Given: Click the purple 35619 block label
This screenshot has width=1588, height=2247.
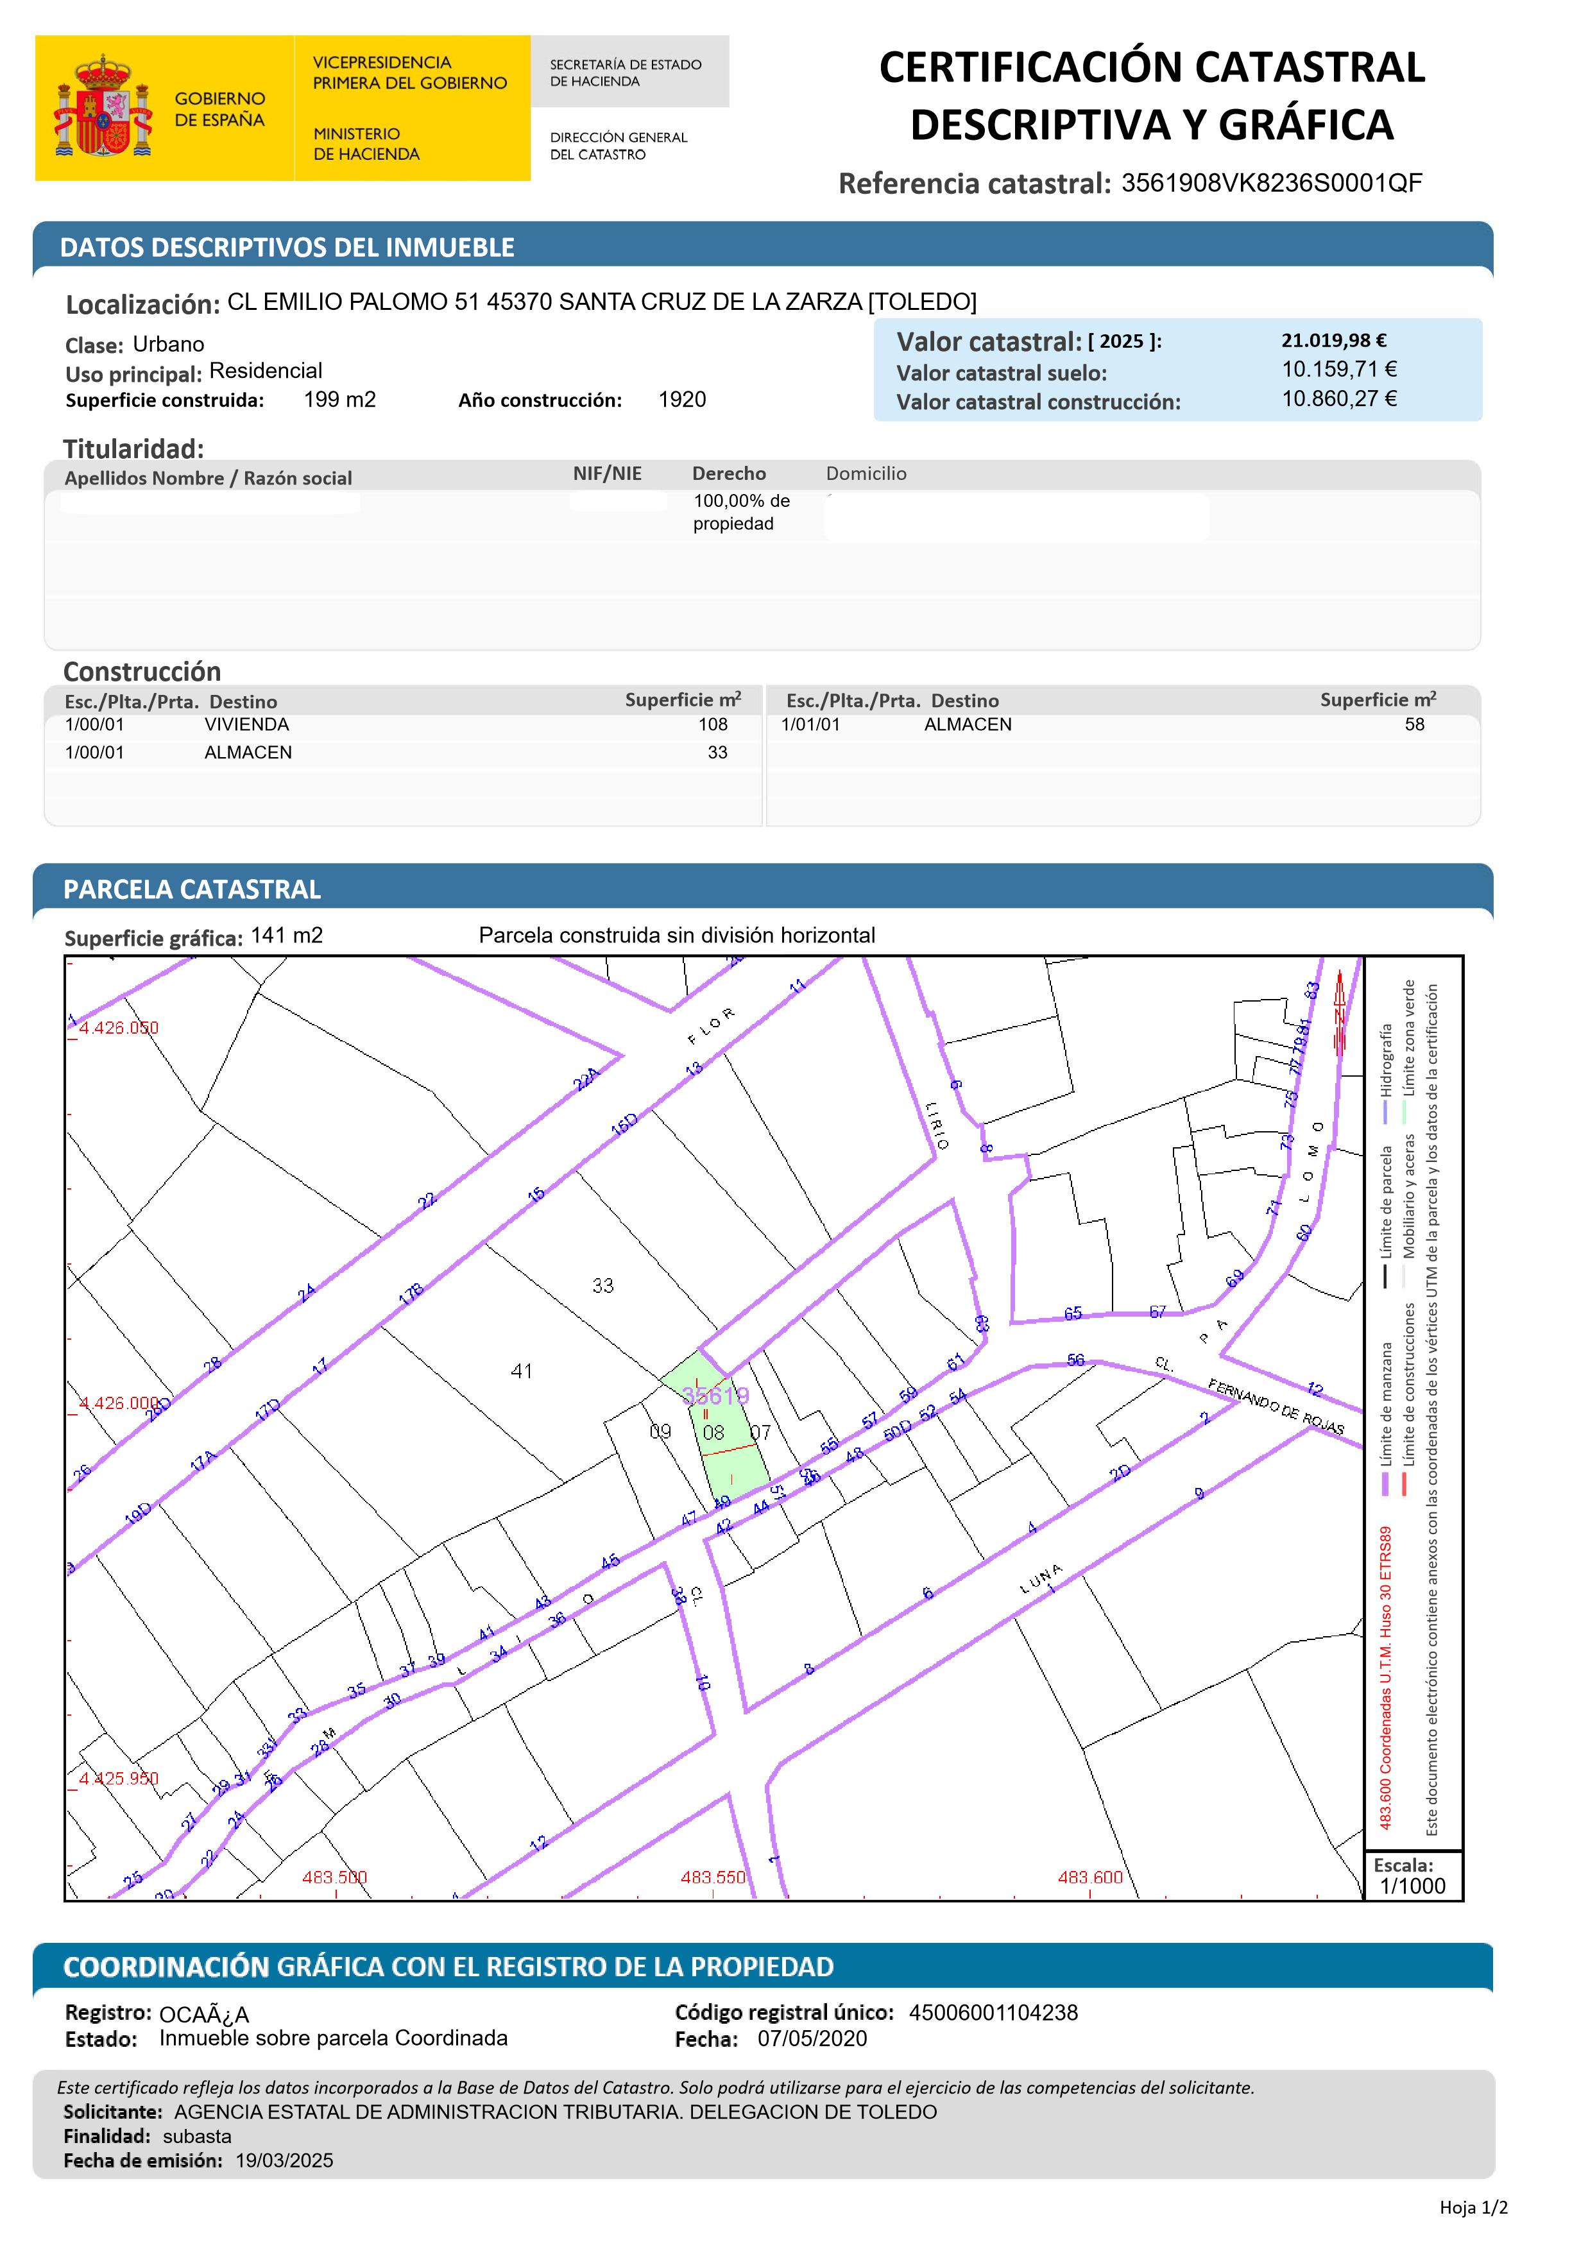Looking at the screenshot, I should (x=715, y=1396).
